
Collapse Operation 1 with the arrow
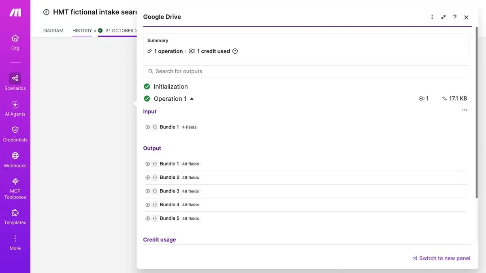click(192, 99)
